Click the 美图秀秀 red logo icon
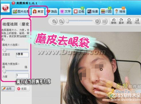The width and height of the screenshot is (141, 104). click(5, 8)
